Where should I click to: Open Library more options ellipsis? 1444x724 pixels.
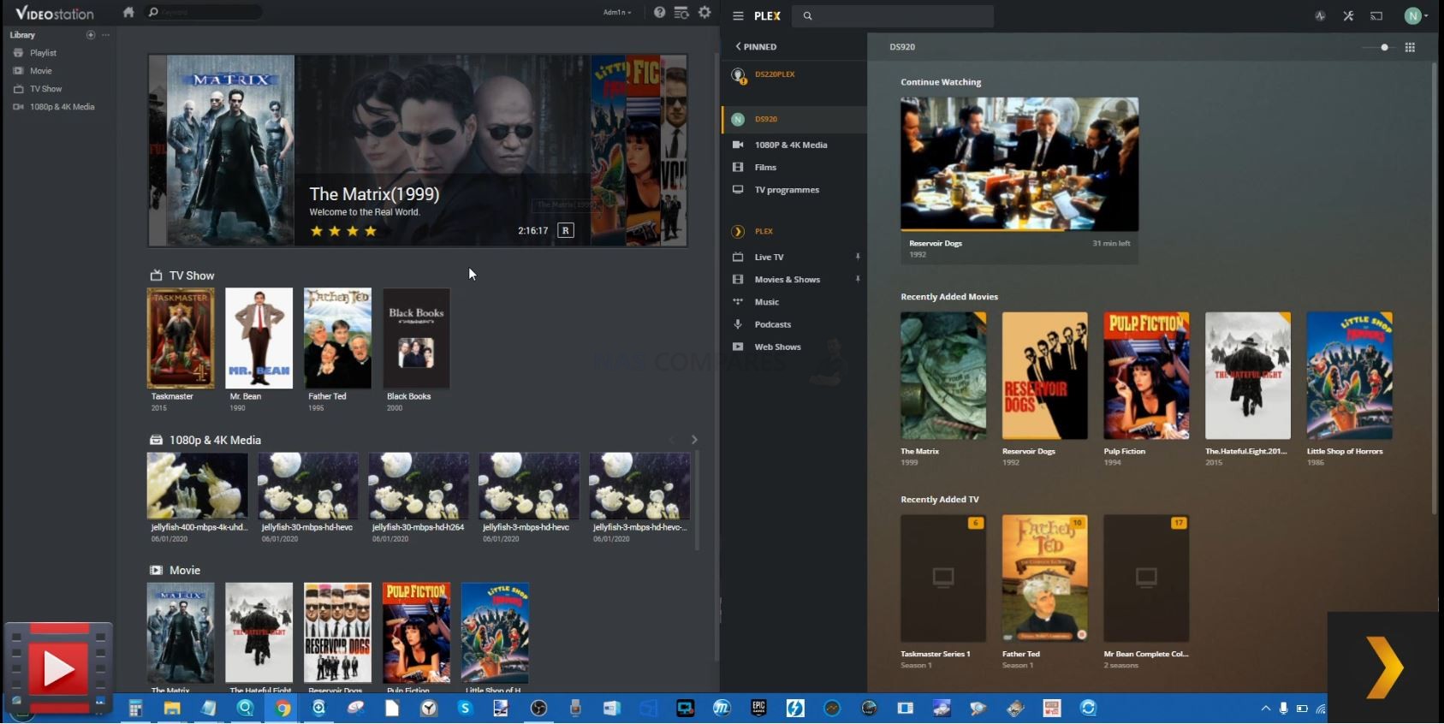coord(105,35)
